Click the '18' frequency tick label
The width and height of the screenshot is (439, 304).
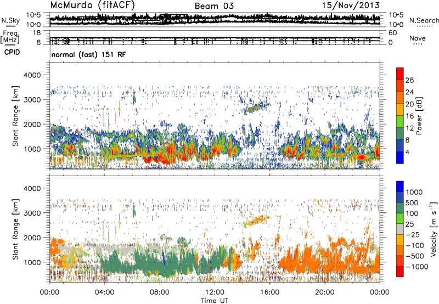(37, 33)
